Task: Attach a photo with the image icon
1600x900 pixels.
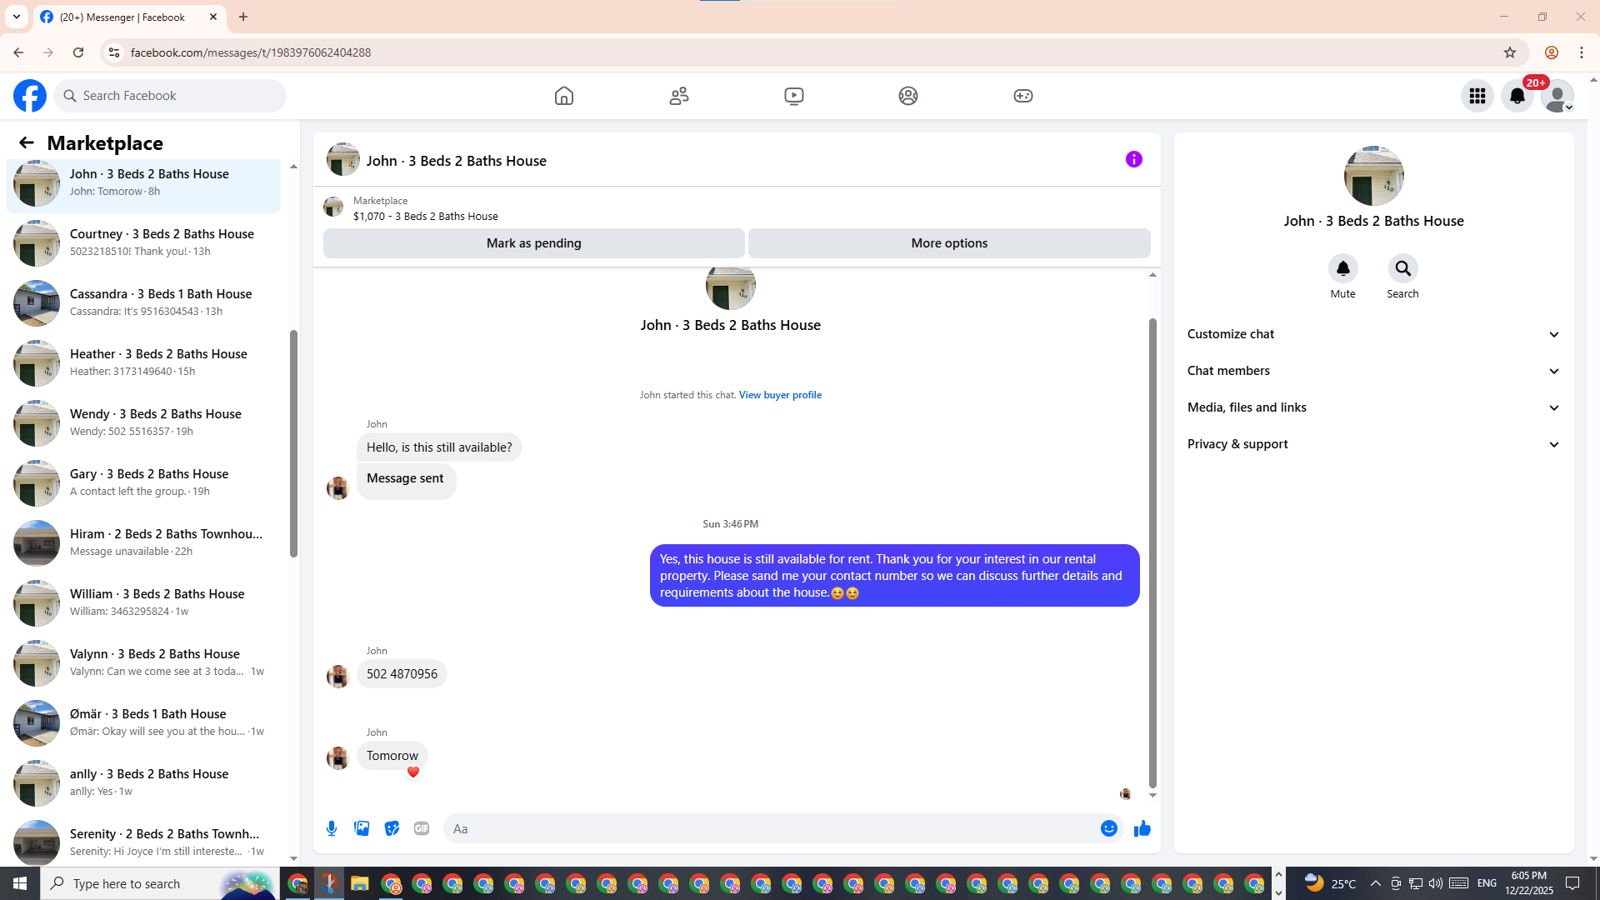Action: [362, 828]
